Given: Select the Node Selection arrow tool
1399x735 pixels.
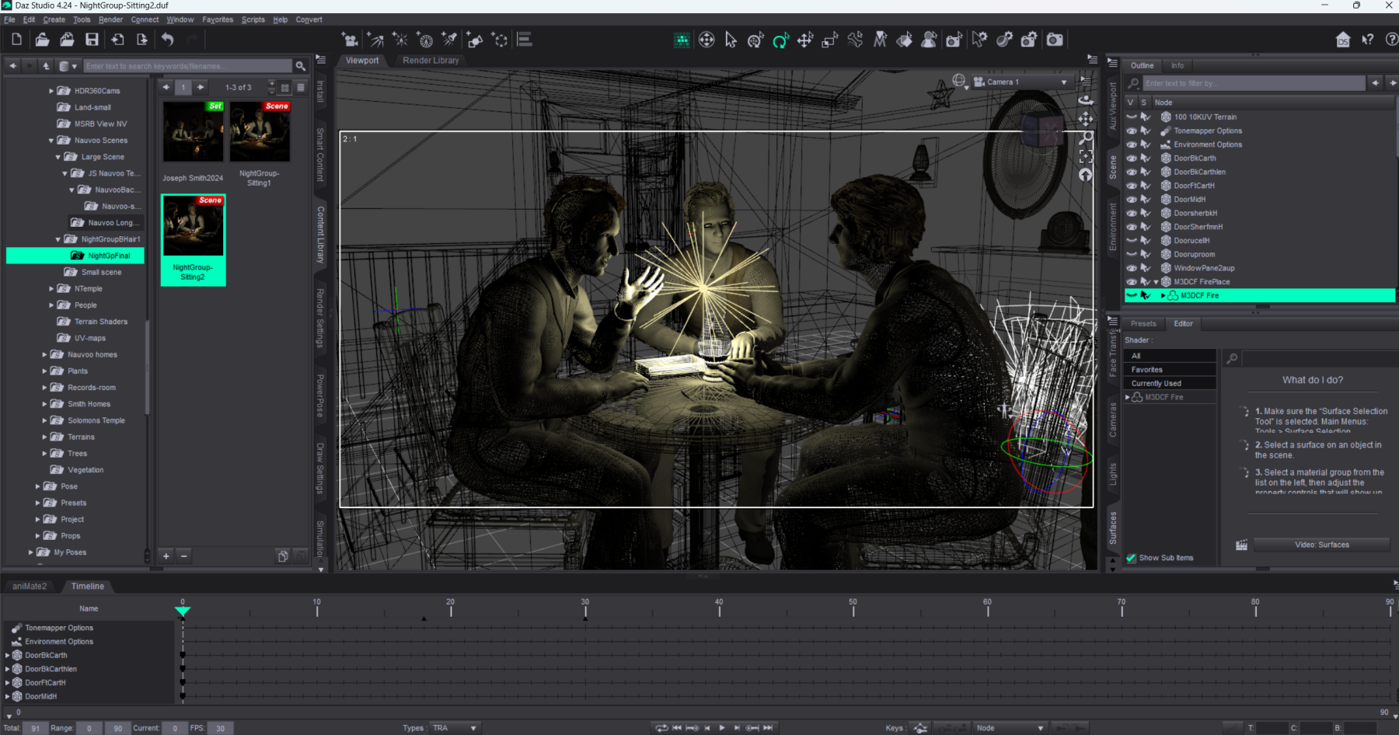Looking at the screenshot, I should point(731,40).
